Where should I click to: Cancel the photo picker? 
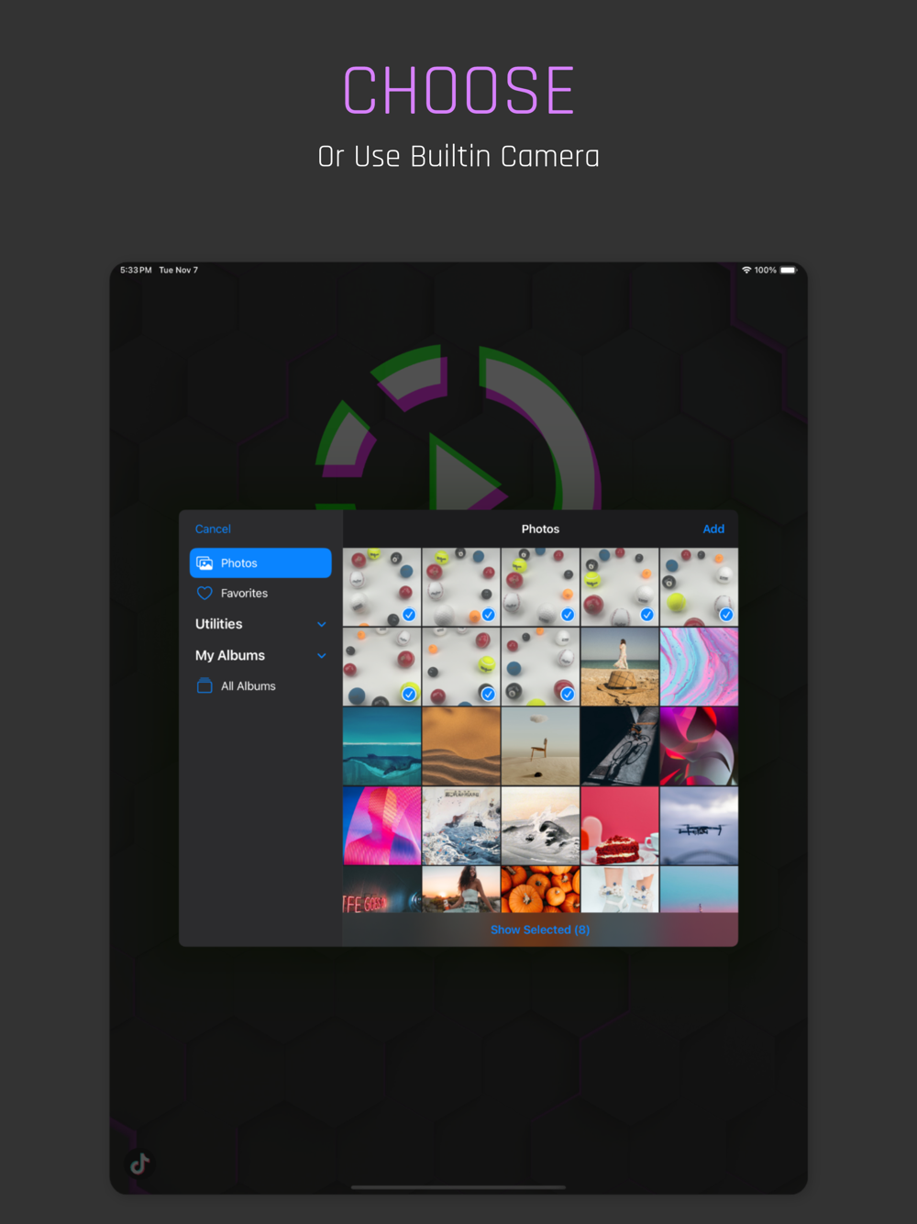[x=213, y=529]
